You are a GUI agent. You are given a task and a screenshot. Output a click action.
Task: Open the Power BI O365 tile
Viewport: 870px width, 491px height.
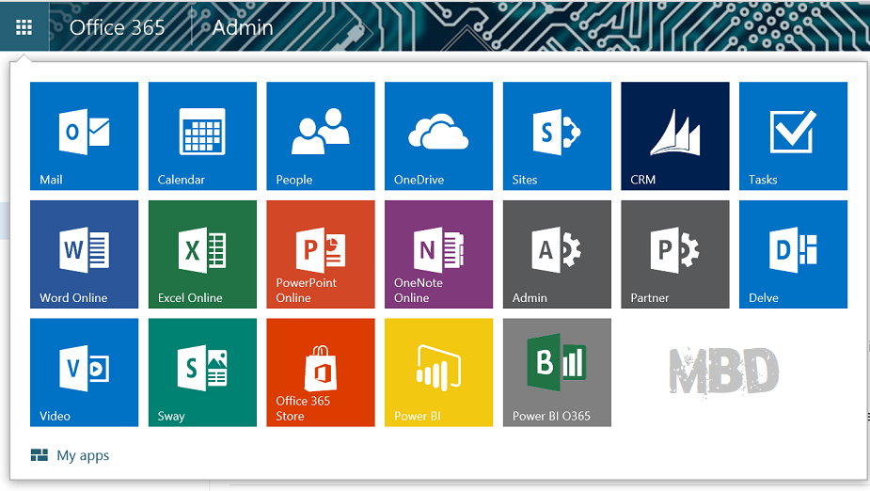point(557,372)
